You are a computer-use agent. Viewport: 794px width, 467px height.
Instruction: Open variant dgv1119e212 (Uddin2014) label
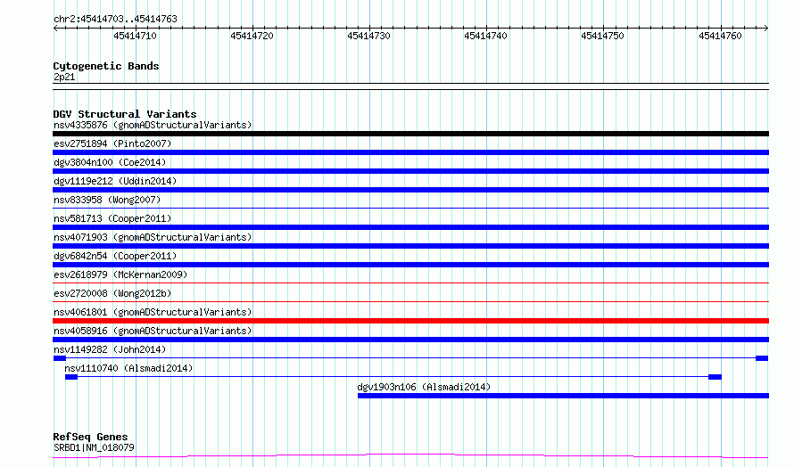coord(115,181)
